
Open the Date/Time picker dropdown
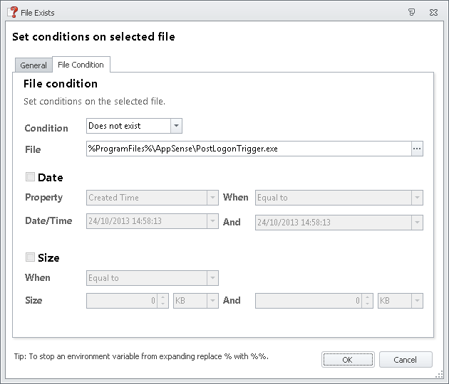click(212, 221)
